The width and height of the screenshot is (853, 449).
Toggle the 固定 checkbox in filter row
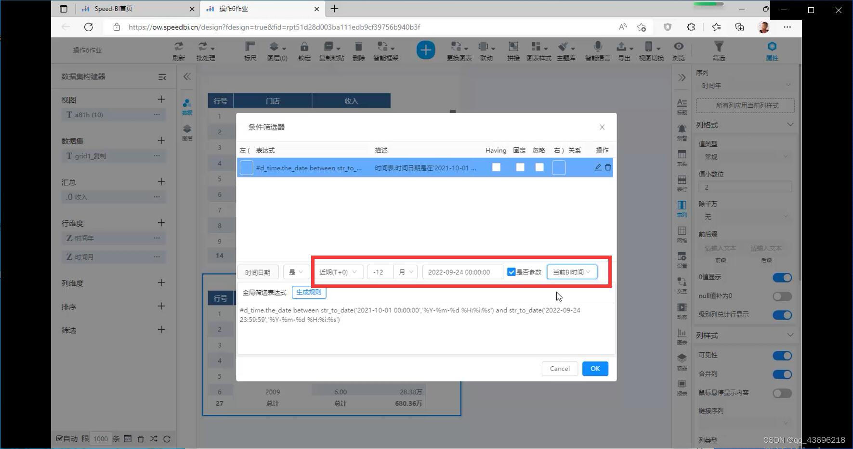(520, 167)
